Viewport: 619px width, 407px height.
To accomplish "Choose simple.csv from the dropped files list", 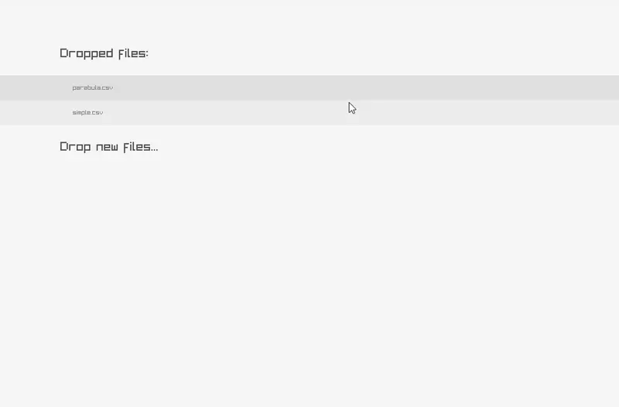I will [x=87, y=112].
